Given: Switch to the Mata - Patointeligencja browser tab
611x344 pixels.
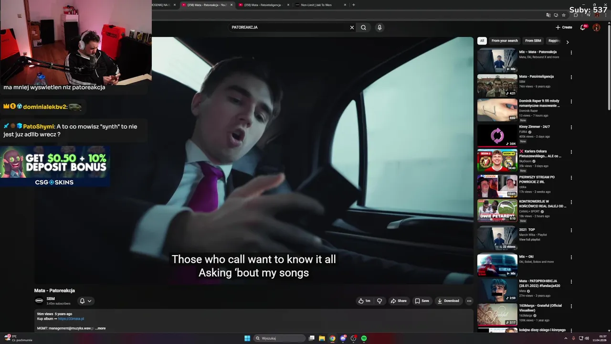Looking at the screenshot, I should 263,5.
